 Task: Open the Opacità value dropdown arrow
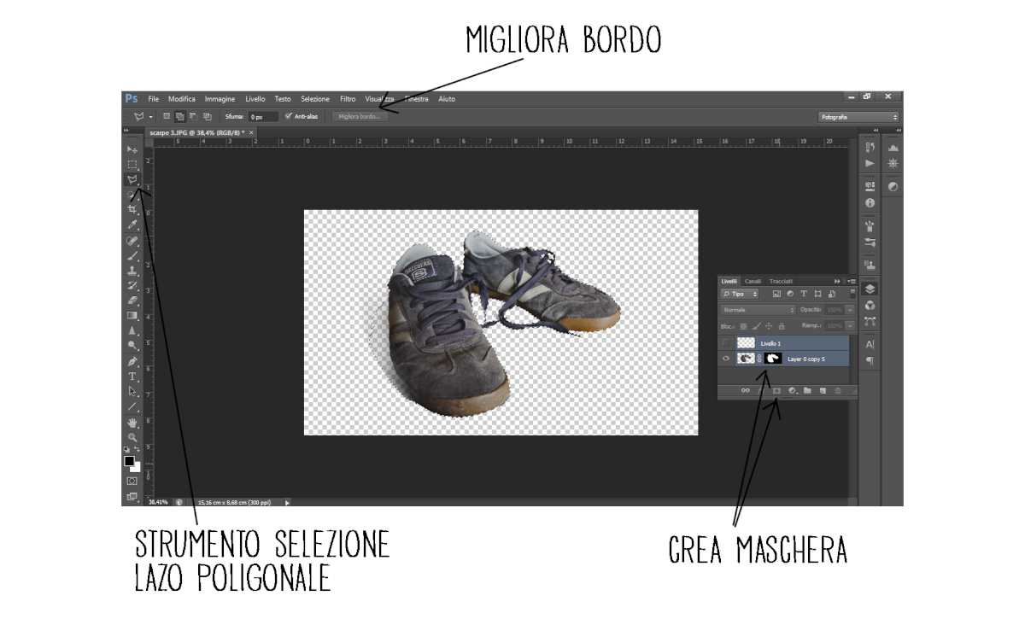[x=850, y=310]
